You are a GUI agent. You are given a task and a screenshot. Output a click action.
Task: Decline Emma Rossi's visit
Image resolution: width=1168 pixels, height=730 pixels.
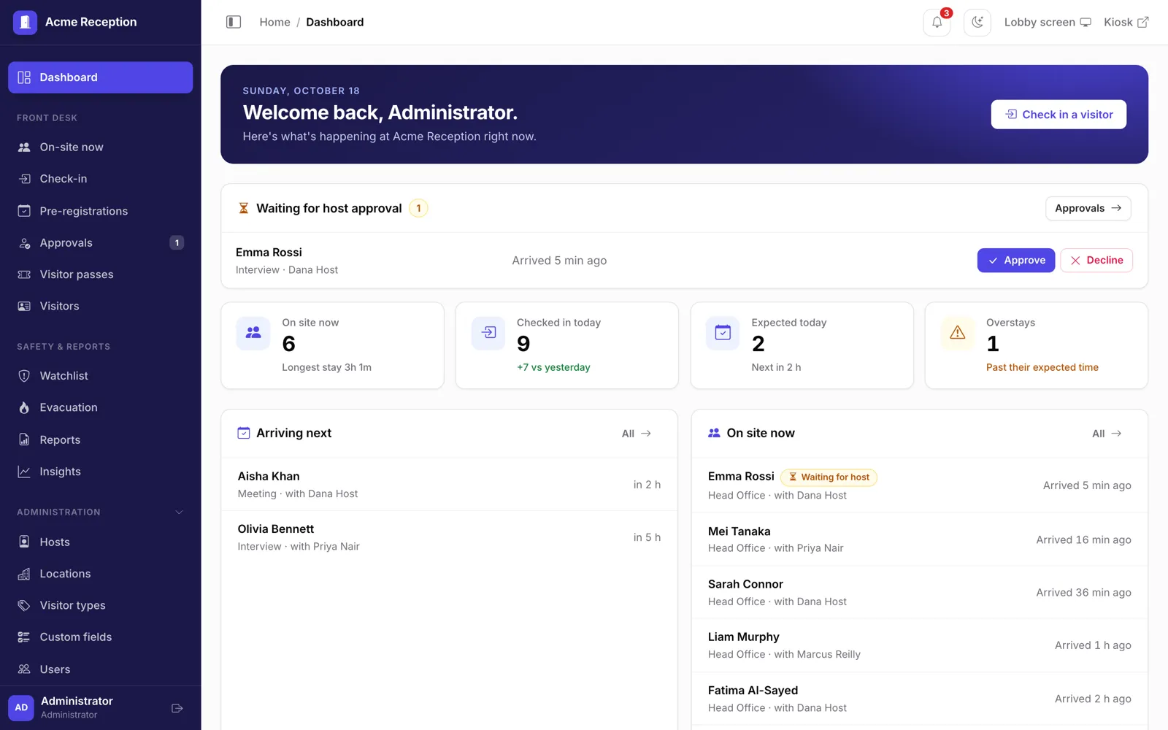[x=1096, y=261]
